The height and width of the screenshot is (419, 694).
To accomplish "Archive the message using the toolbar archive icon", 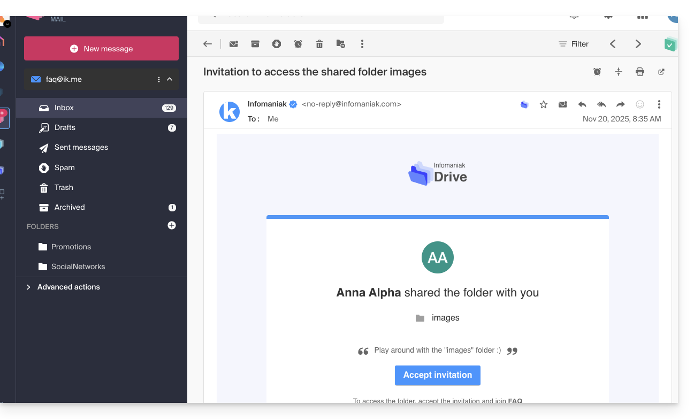I will pos(255,44).
